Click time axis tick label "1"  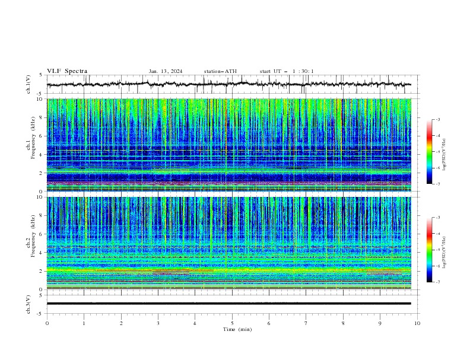click(x=84, y=323)
